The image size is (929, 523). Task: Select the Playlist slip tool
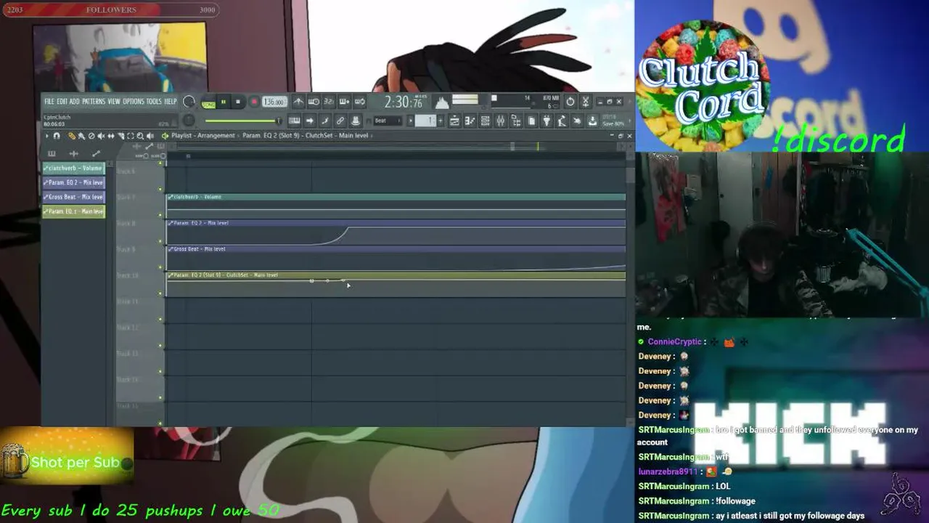click(x=111, y=136)
